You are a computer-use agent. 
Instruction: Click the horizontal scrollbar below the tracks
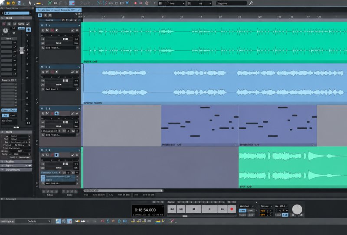123,190
